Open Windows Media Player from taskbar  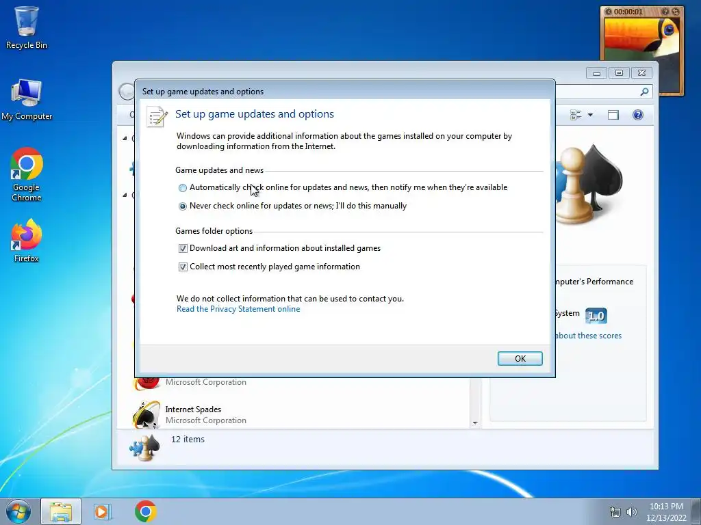tap(103, 511)
